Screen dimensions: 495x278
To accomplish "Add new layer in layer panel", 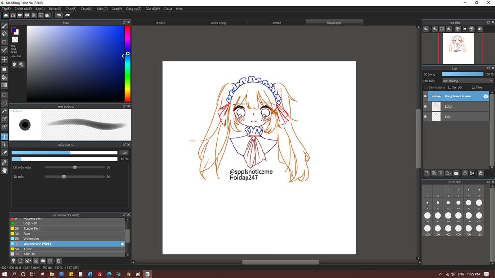I will pyautogui.click(x=427, y=173).
